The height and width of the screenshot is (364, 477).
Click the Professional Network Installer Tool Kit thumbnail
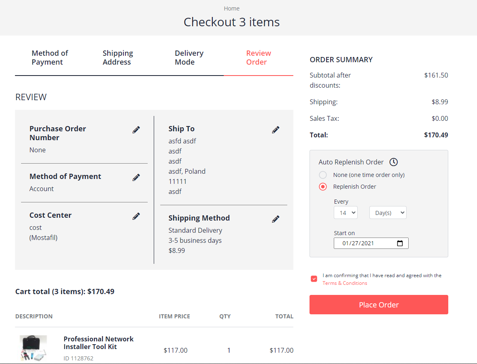(34, 348)
